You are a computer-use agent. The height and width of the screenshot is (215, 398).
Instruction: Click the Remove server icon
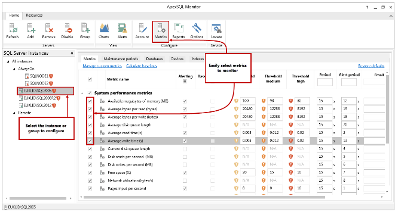tap(49, 30)
